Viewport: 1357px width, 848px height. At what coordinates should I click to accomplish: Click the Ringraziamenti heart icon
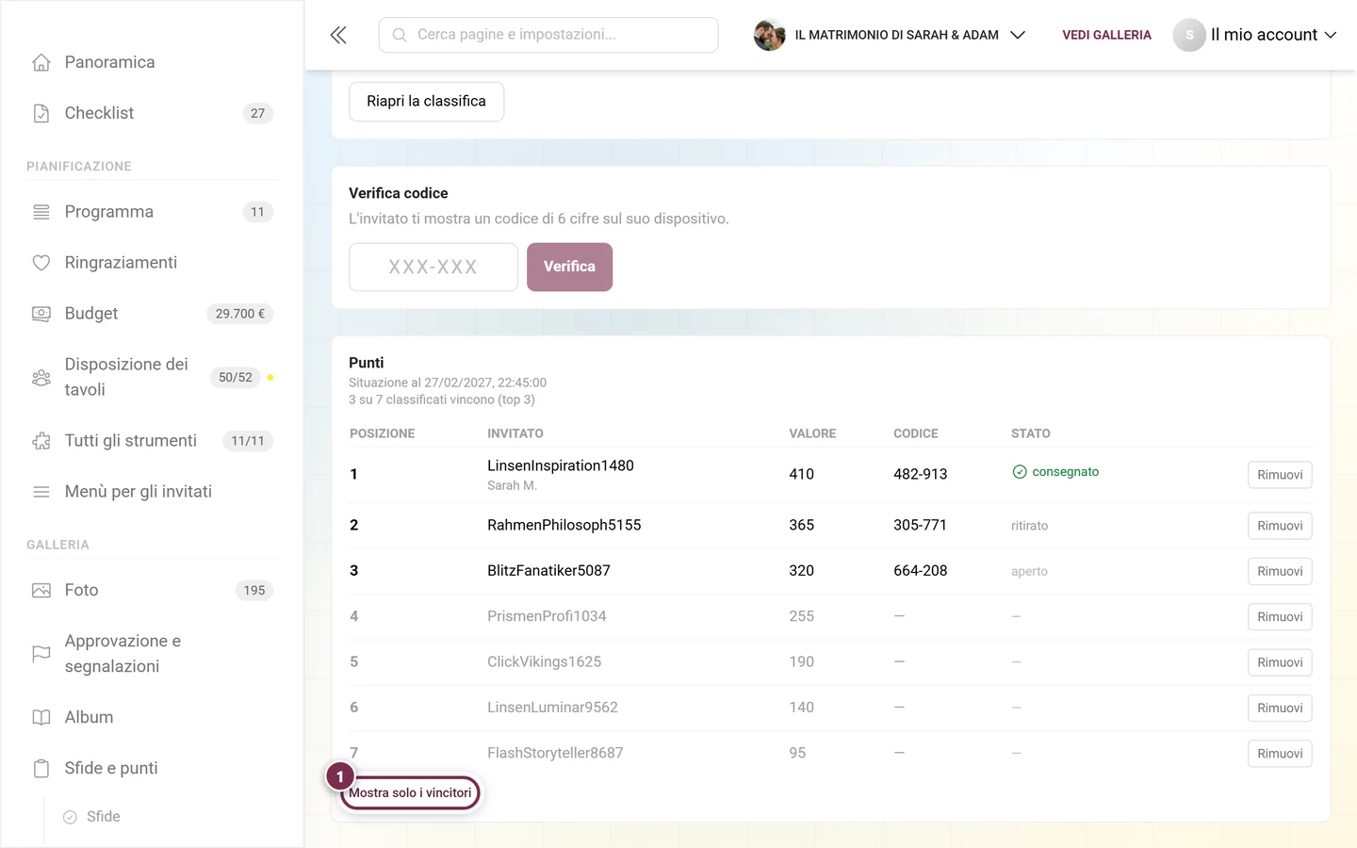[x=41, y=263]
